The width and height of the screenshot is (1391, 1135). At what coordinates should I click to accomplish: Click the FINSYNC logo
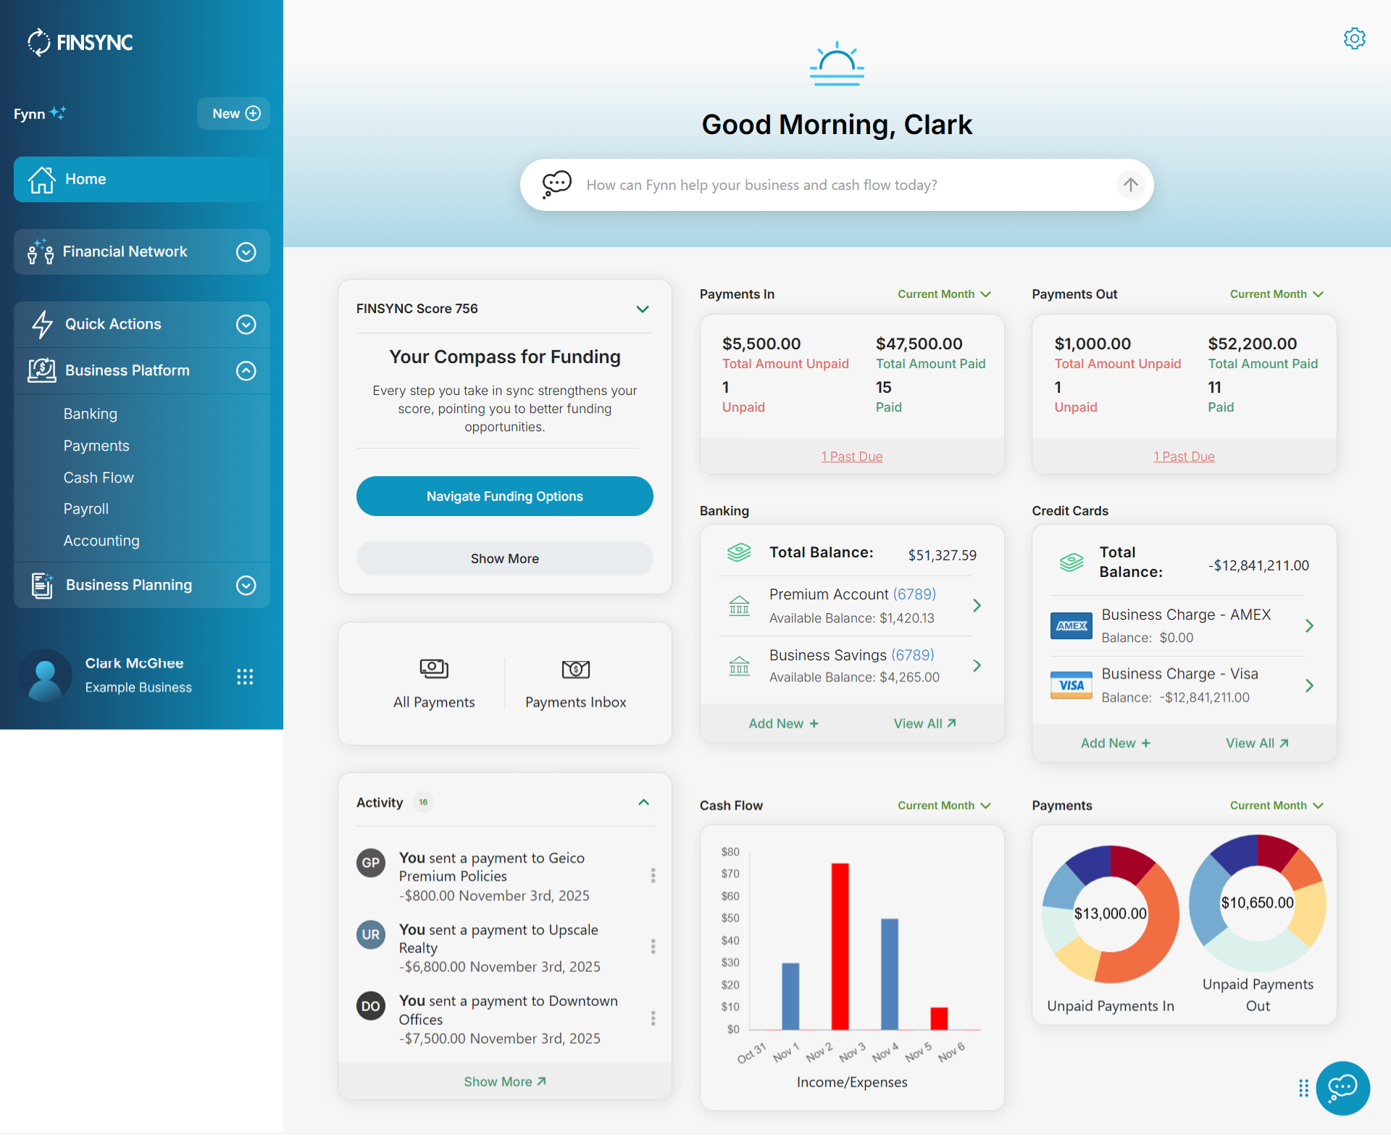coord(79,41)
